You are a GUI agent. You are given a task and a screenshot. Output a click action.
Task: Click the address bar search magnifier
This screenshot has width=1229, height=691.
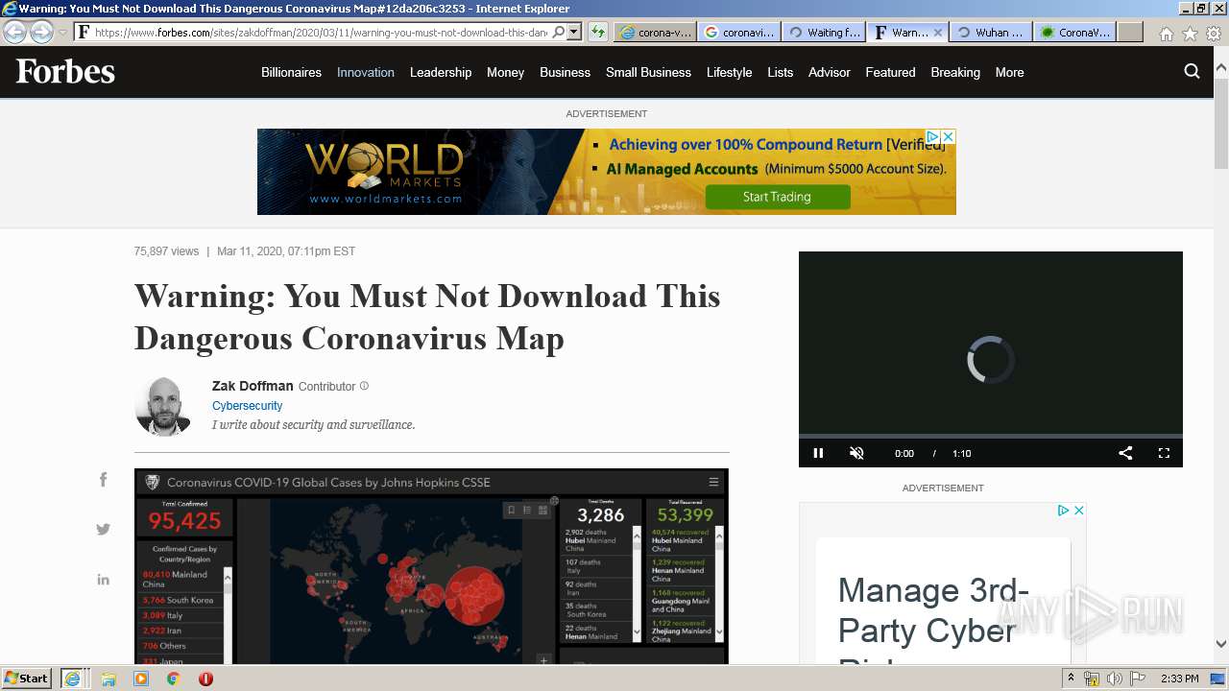[x=557, y=32]
